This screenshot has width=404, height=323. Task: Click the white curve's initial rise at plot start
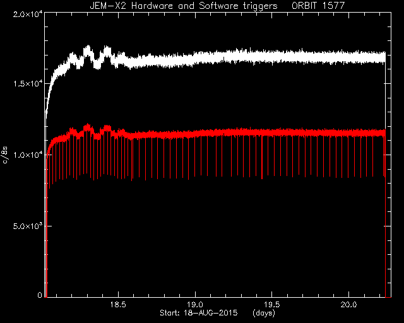click(49, 93)
